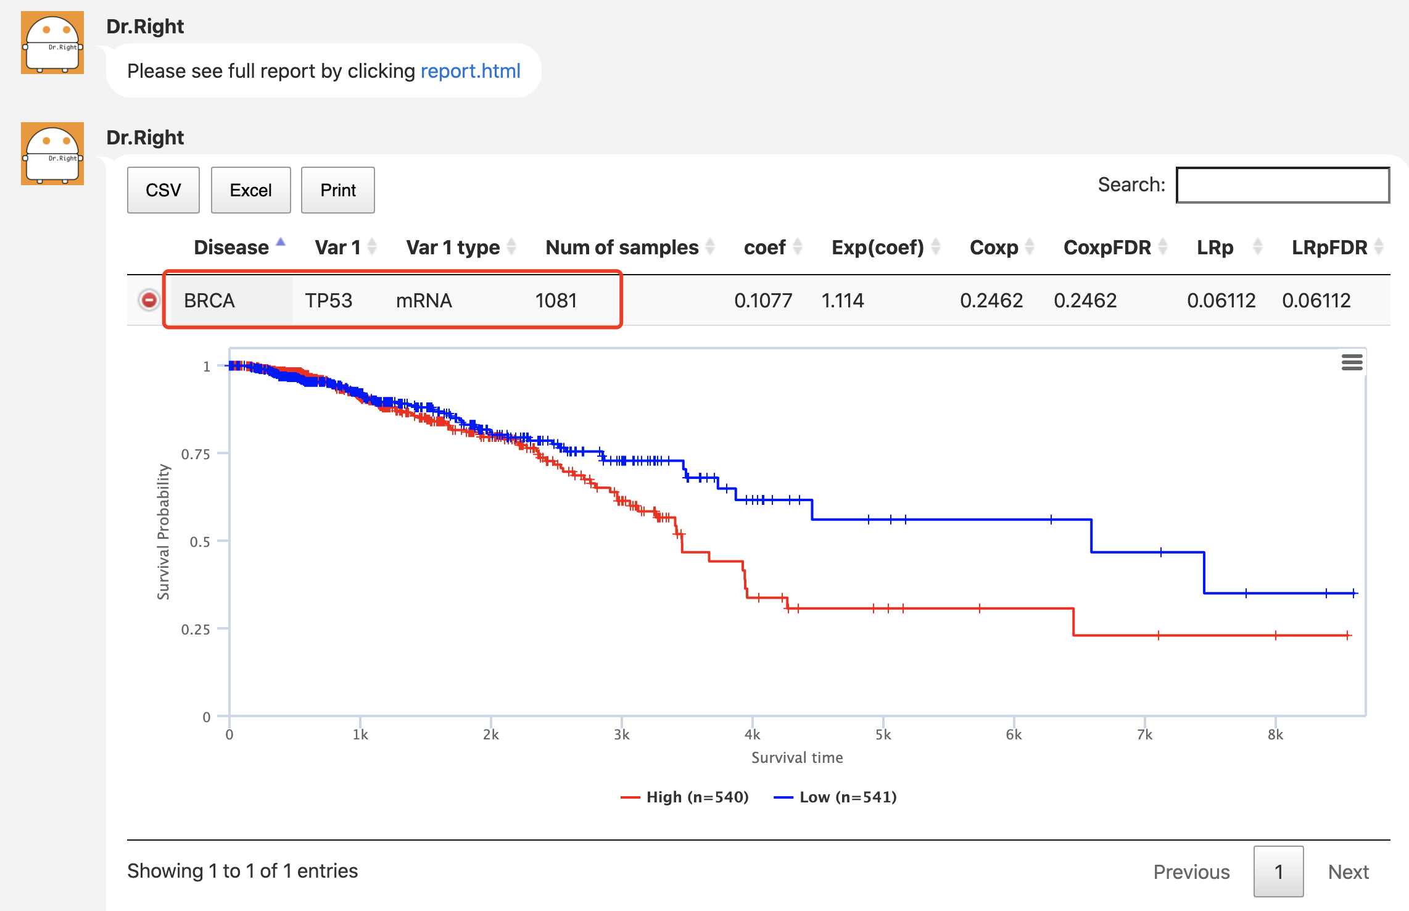
Task: Open the chart hamburger context menu
Action: 1352,362
